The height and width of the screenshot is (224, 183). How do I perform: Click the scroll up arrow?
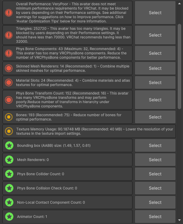[179, 4]
